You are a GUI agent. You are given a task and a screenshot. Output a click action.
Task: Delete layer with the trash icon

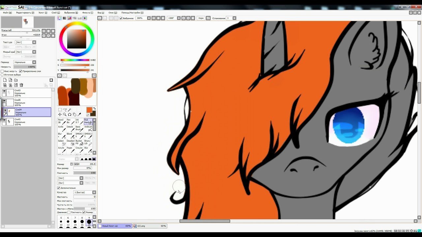click(x=21, y=85)
